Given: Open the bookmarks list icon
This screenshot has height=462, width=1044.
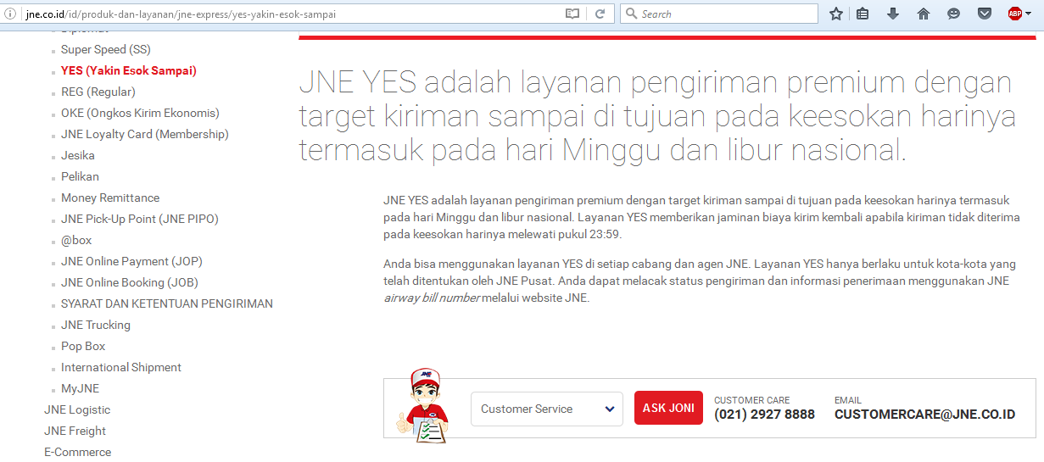Looking at the screenshot, I should 863,14.
